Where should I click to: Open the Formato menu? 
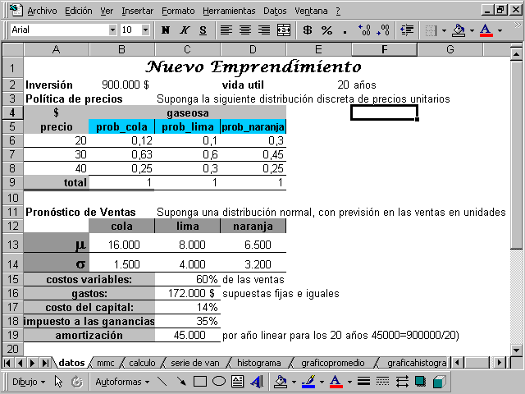pyautogui.click(x=178, y=11)
